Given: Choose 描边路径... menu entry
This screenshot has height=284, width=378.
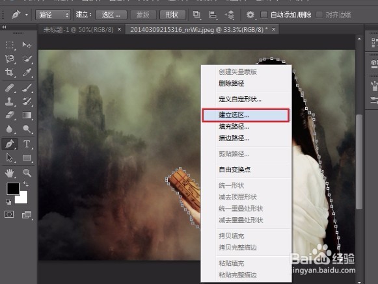Looking at the screenshot, I should (x=246, y=138).
